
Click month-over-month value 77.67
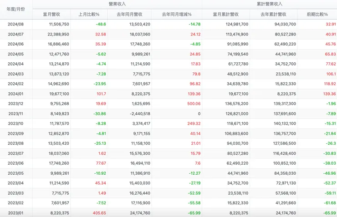pos(101,163)
